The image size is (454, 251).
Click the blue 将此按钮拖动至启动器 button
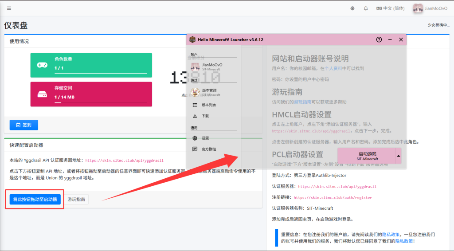35,199
